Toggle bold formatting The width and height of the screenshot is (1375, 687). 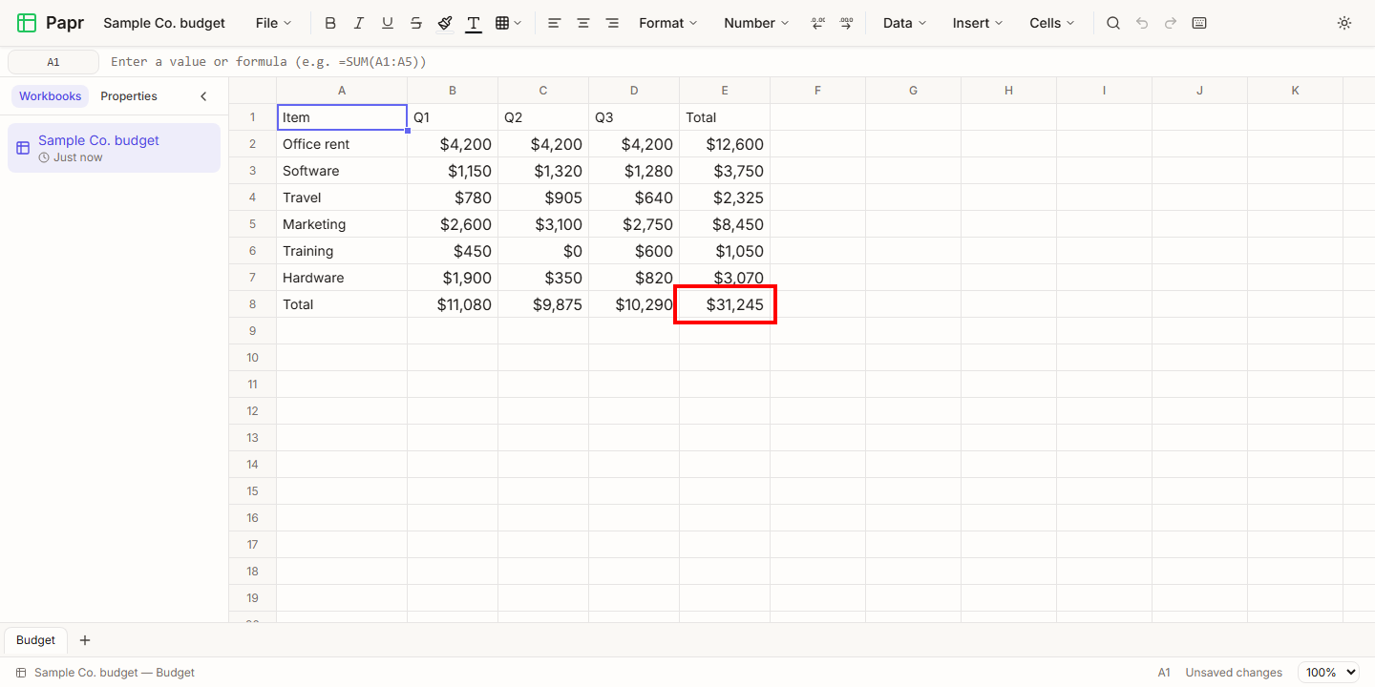click(x=330, y=23)
